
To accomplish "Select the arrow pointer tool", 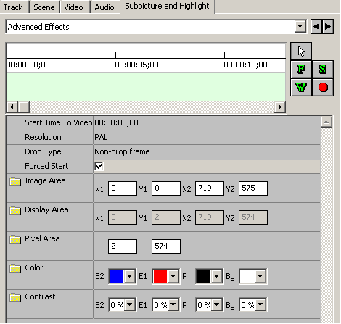I will [301, 51].
